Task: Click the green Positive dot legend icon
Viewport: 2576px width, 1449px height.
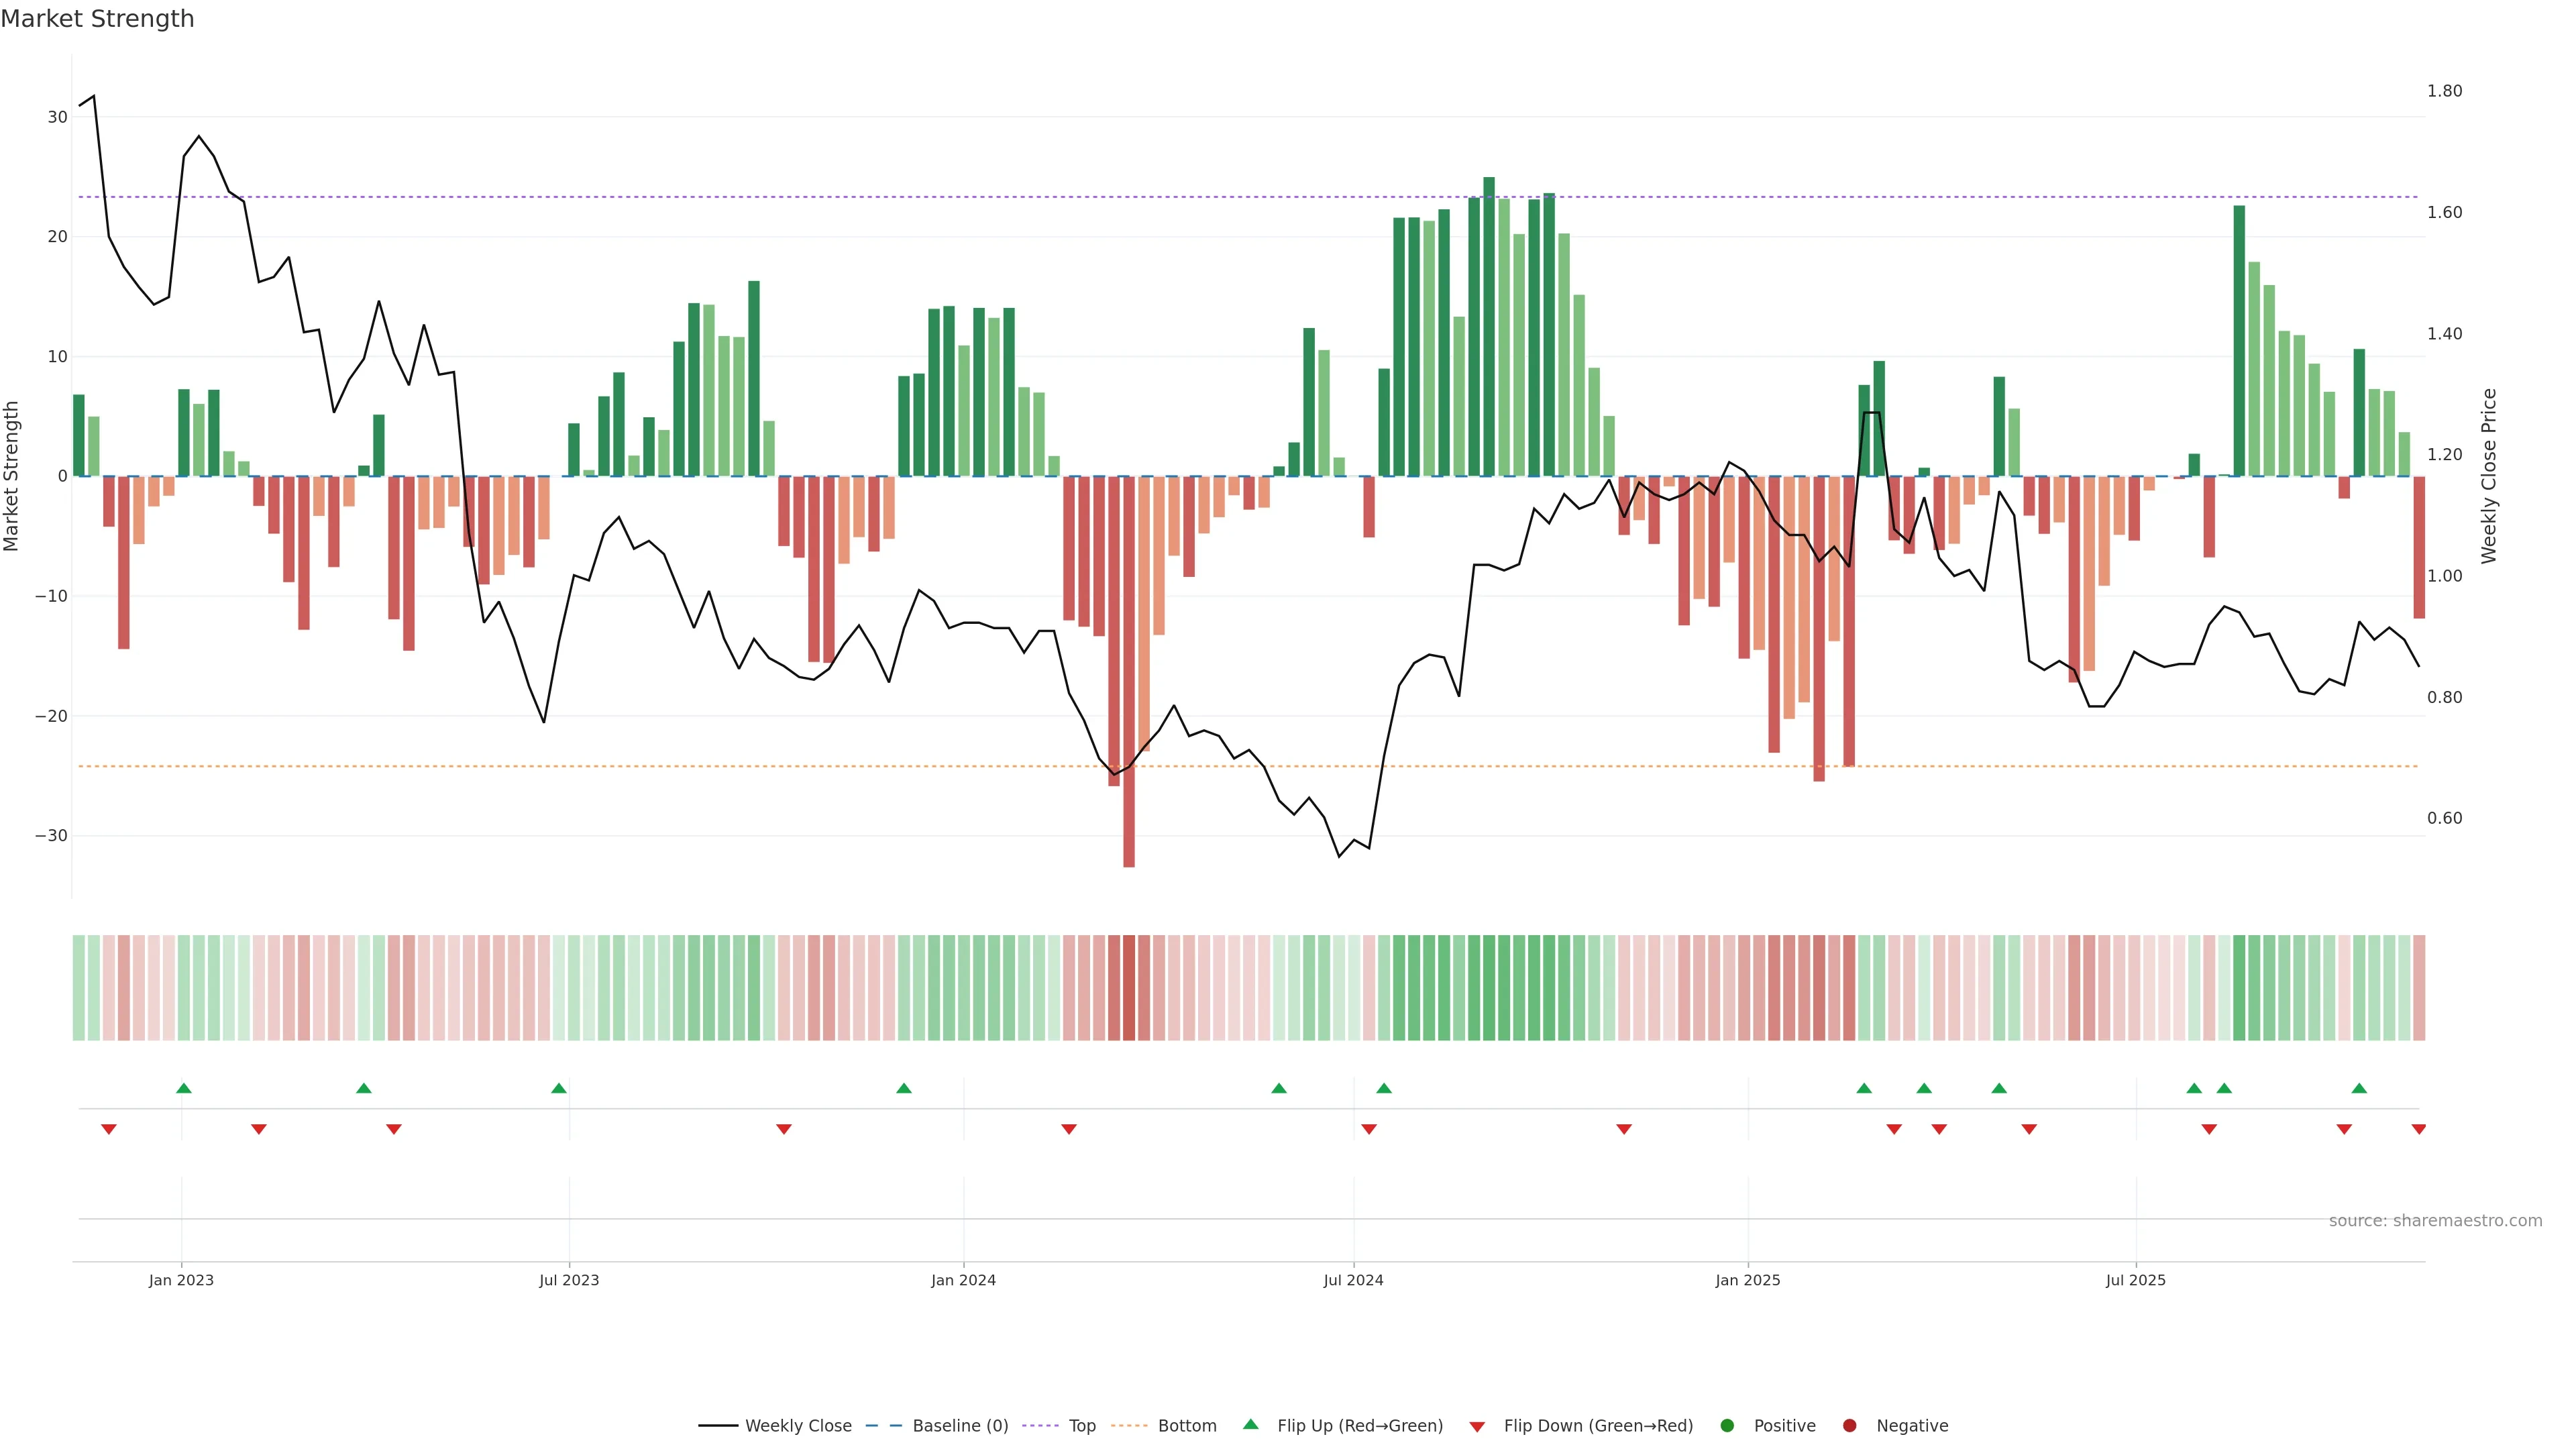Action: [1727, 1425]
